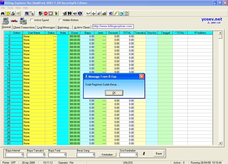Open the Log Messages tab
Image resolution: width=228 pixels, height=164 pixels.
(x=46, y=27)
